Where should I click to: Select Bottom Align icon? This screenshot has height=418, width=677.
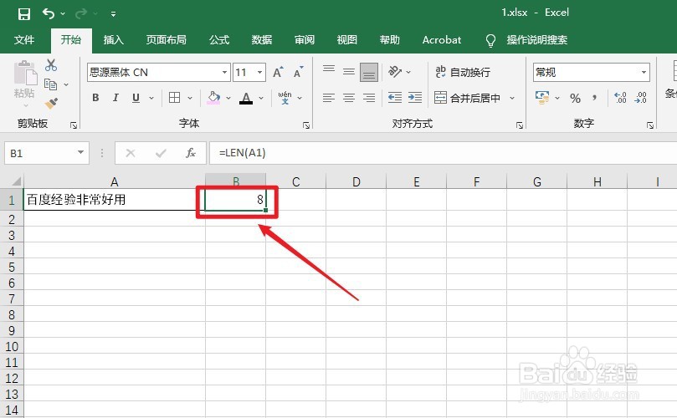pyautogui.click(x=369, y=72)
